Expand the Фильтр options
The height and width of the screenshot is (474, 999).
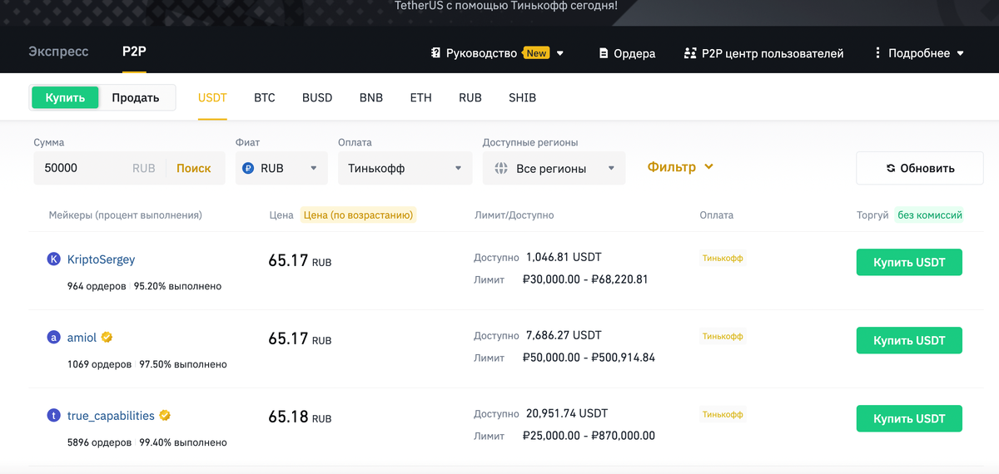pos(680,167)
